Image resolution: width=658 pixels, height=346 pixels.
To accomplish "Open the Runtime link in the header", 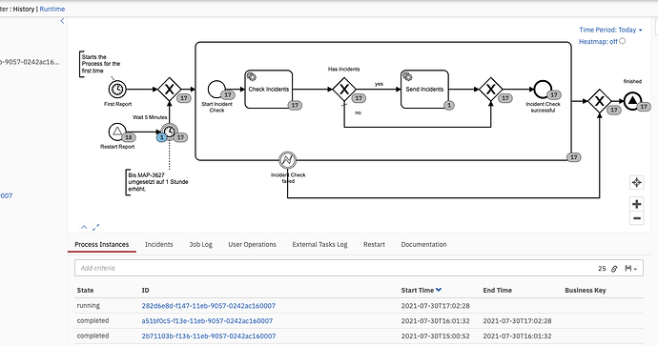I will tap(52, 9).
